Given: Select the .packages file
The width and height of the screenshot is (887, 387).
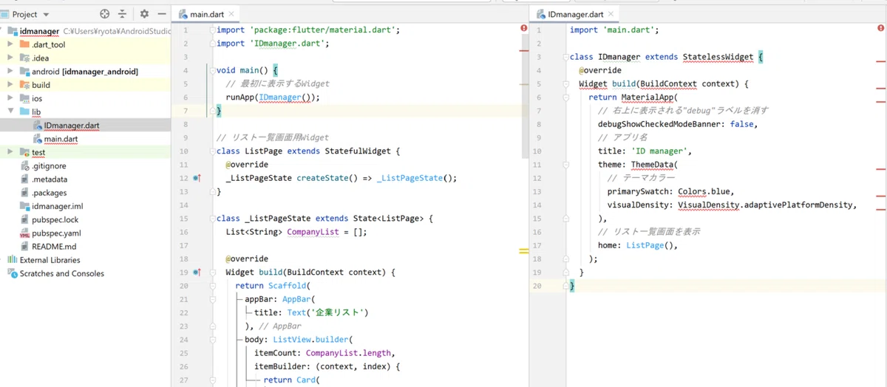Looking at the screenshot, I should point(50,193).
